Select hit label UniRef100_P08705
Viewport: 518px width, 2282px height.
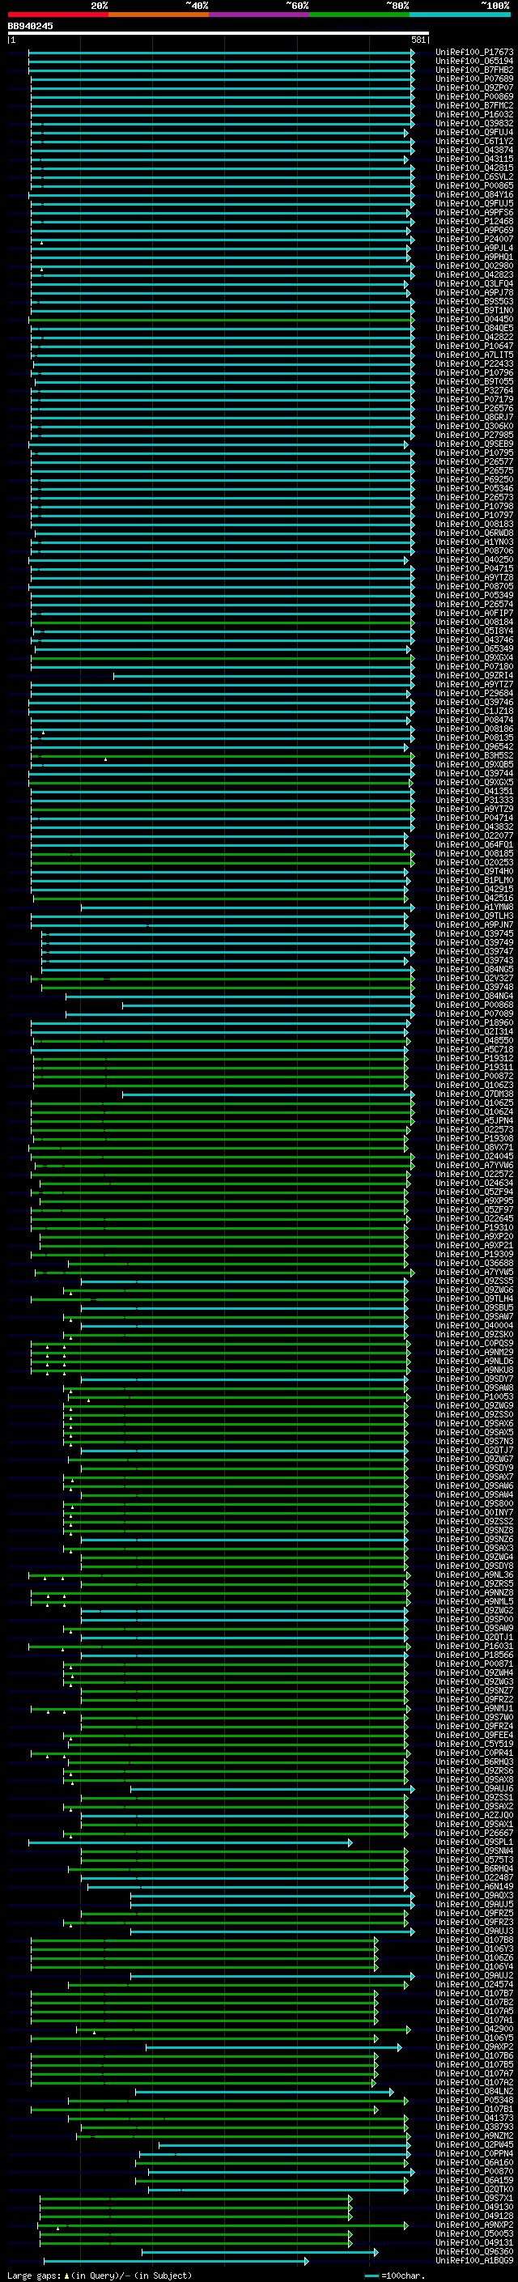coord(474,586)
